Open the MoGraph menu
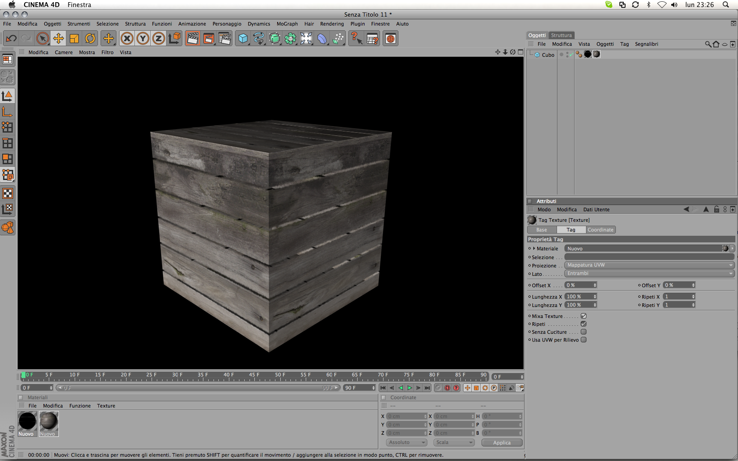 coord(287,24)
